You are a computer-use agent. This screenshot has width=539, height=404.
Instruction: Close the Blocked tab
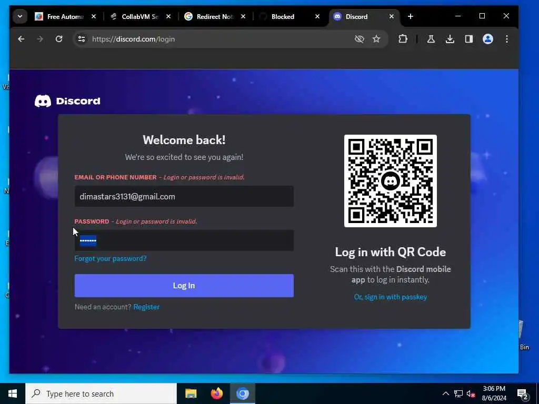point(317,16)
